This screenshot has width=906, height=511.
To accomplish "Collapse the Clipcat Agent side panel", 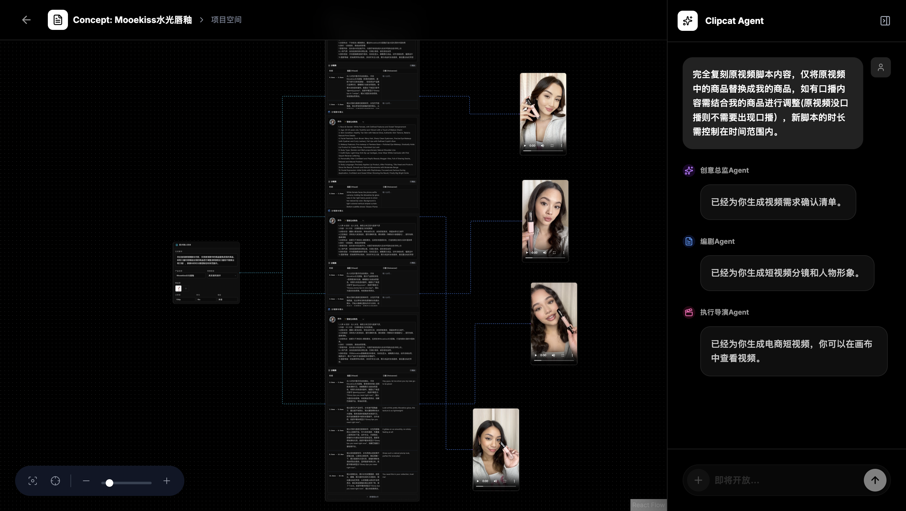I will pos(885,21).
